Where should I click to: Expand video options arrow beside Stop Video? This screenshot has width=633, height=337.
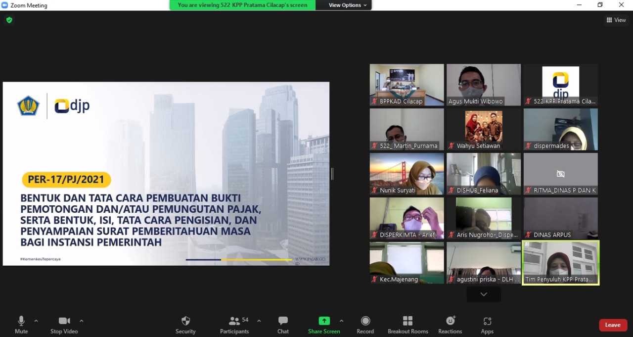(82, 321)
